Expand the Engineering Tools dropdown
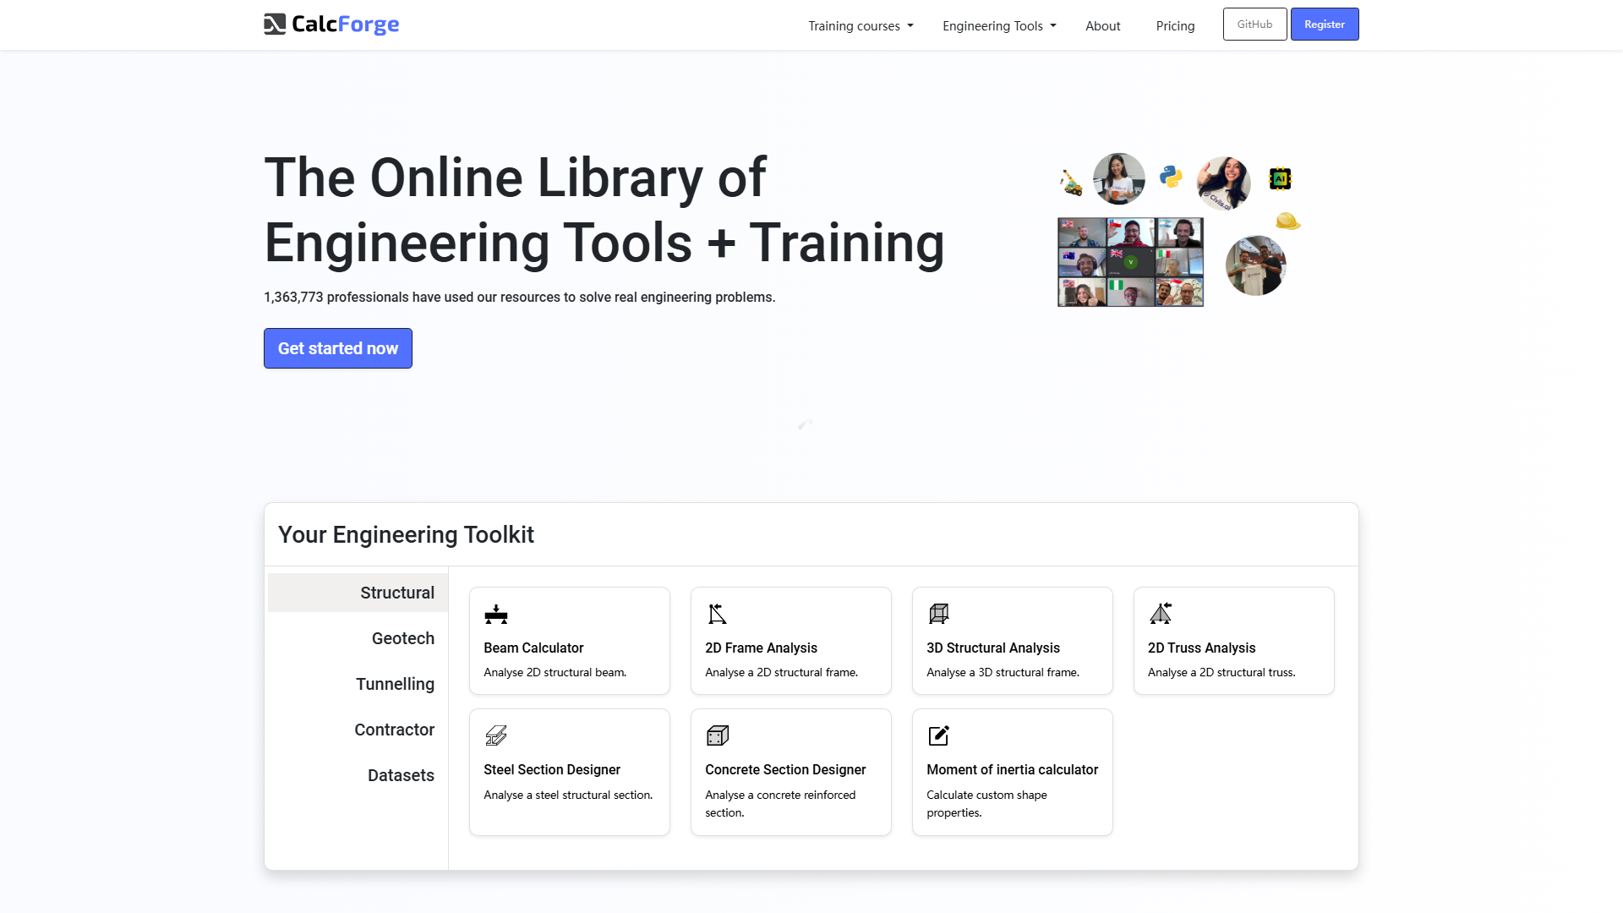Image resolution: width=1623 pixels, height=913 pixels. pos(999,25)
